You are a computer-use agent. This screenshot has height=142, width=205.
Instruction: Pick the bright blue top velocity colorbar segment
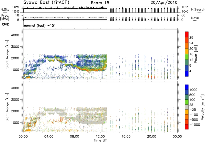tap(187, 87)
